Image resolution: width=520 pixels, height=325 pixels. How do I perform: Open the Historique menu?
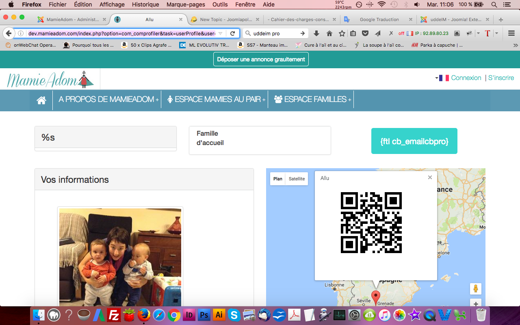[145, 5]
